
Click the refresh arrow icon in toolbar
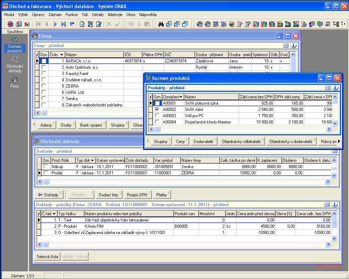tap(72, 24)
